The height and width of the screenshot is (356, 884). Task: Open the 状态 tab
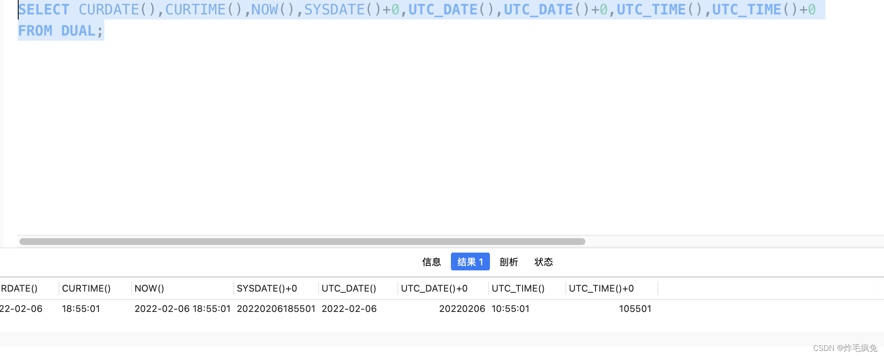[543, 262]
